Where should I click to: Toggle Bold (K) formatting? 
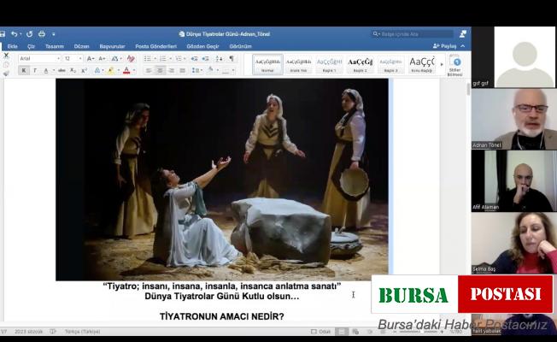23,70
